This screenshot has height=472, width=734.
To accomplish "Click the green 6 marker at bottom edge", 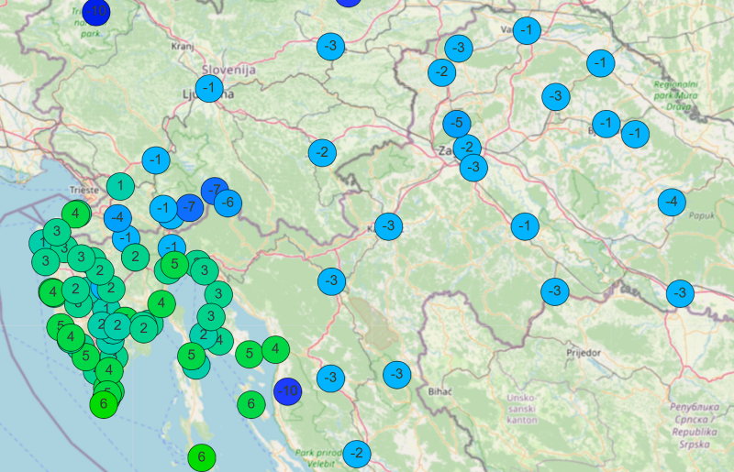I will tap(201, 456).
